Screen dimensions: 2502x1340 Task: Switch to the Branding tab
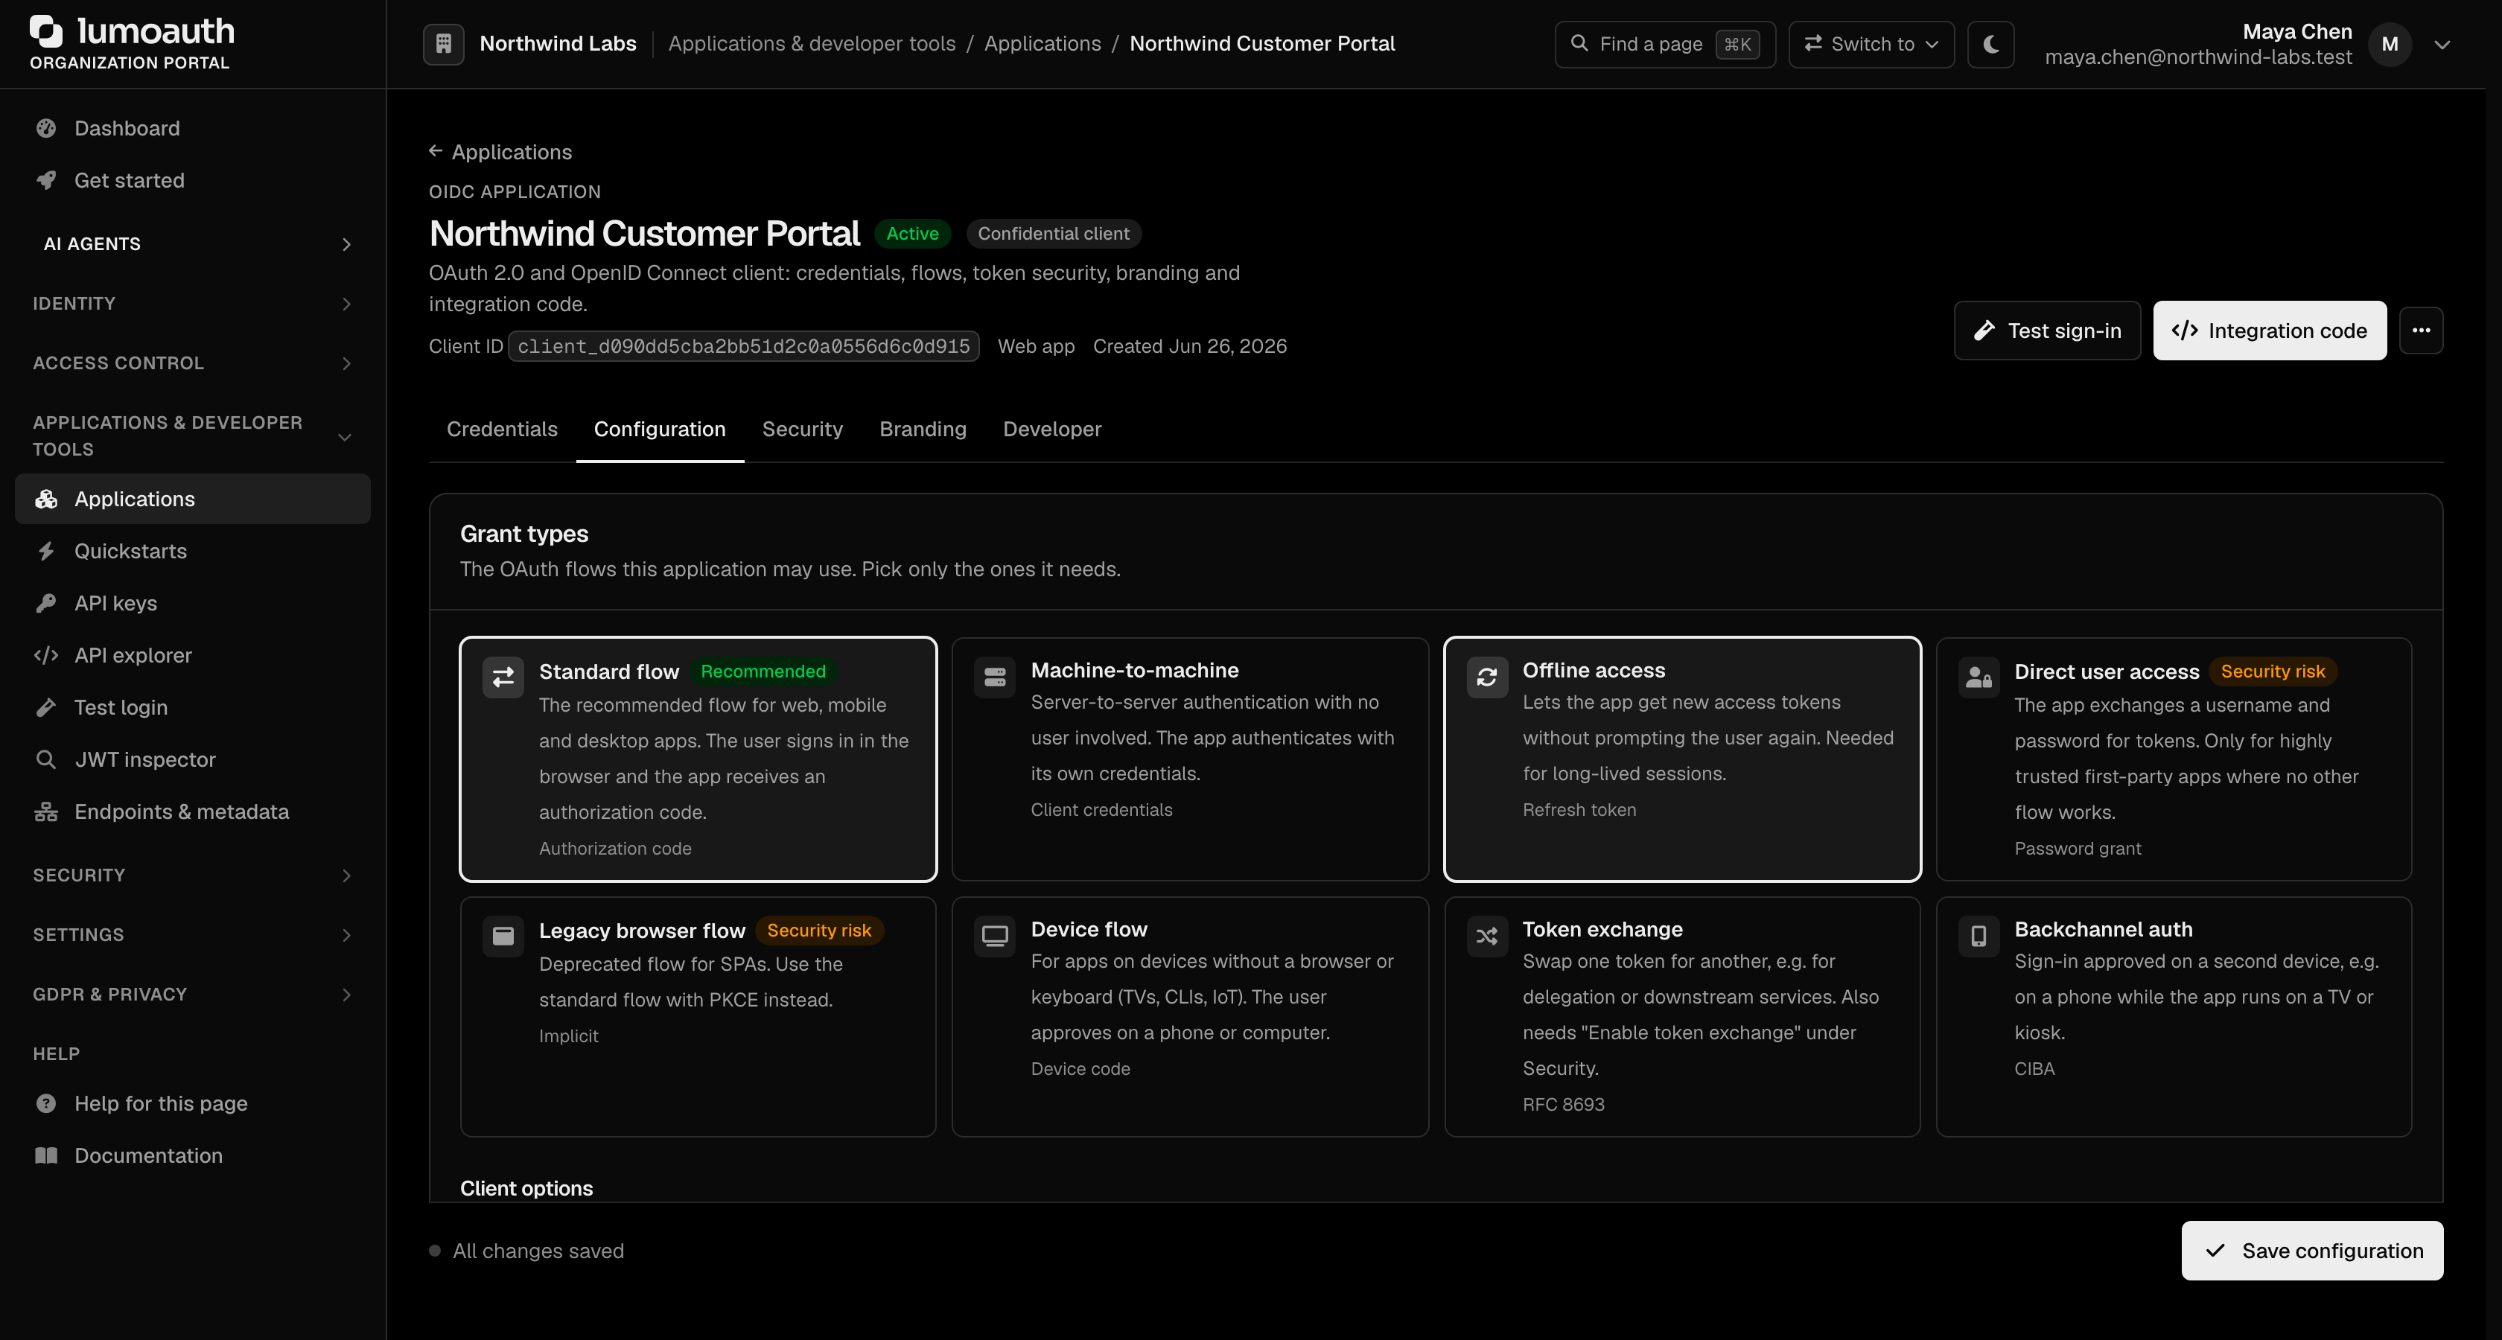tap(923, 430)
